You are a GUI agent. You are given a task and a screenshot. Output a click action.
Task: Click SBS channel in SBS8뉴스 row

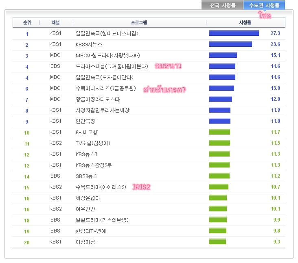55,176
